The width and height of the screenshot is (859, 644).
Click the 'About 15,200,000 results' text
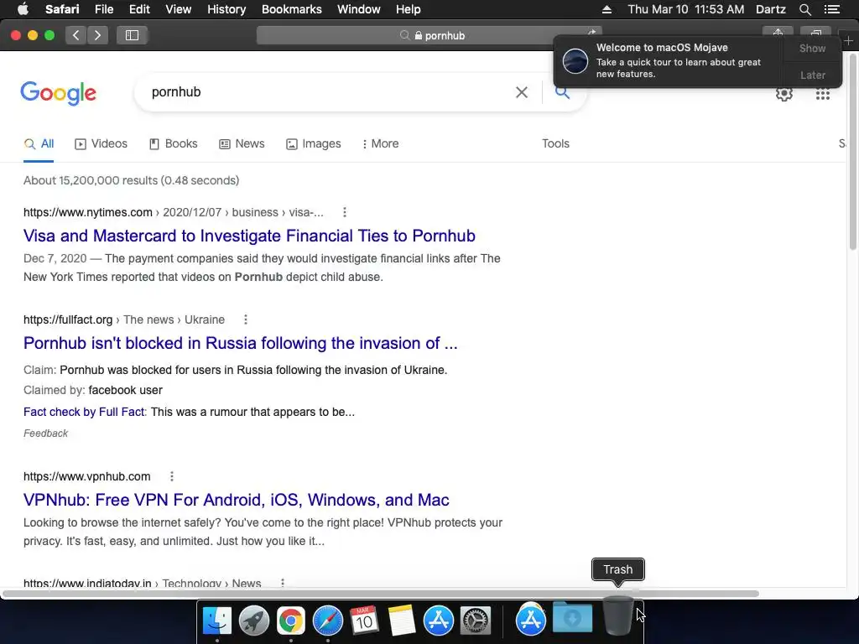point(131,180)
